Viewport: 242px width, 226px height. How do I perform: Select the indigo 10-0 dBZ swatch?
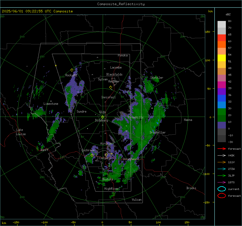point(222,125)
